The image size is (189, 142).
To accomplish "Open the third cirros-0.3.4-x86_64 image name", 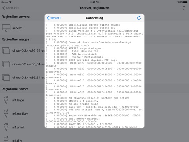I will click(x=28, y=78).
